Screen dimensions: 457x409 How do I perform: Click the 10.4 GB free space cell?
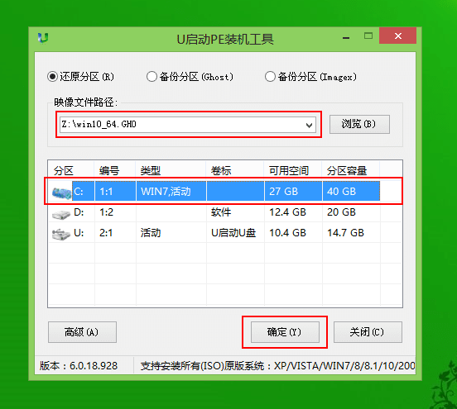click(287, 233)
